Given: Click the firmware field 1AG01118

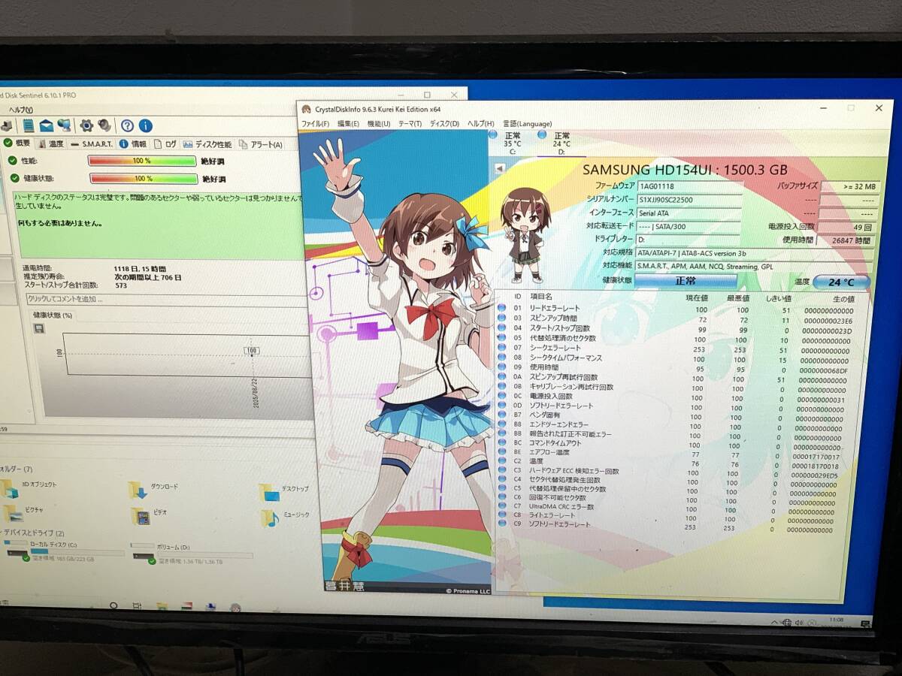Looking at the screenshot, I should pyautogui.click(x=689, y=186).
